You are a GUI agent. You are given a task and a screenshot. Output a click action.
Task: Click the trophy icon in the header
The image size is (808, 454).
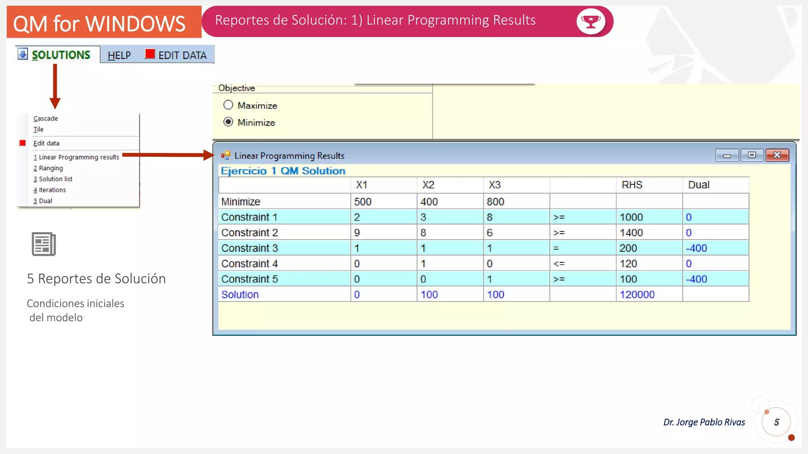coord(591,21)
